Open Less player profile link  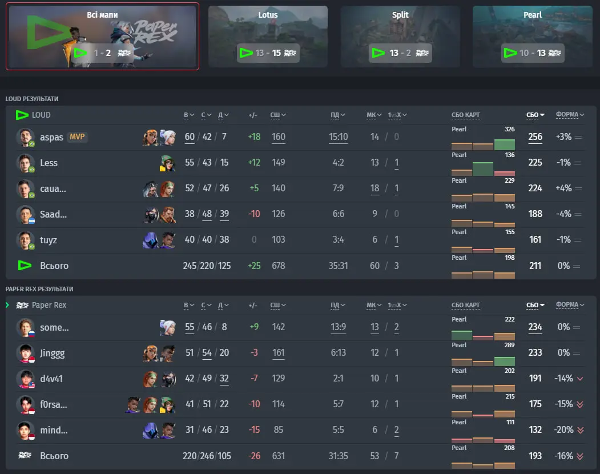49,163
